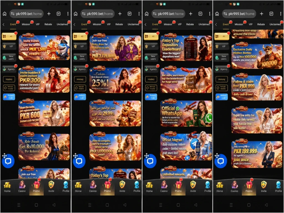
Task: Open Casino in the fourth screenshot's bottom bar
Action: point(234,187)
